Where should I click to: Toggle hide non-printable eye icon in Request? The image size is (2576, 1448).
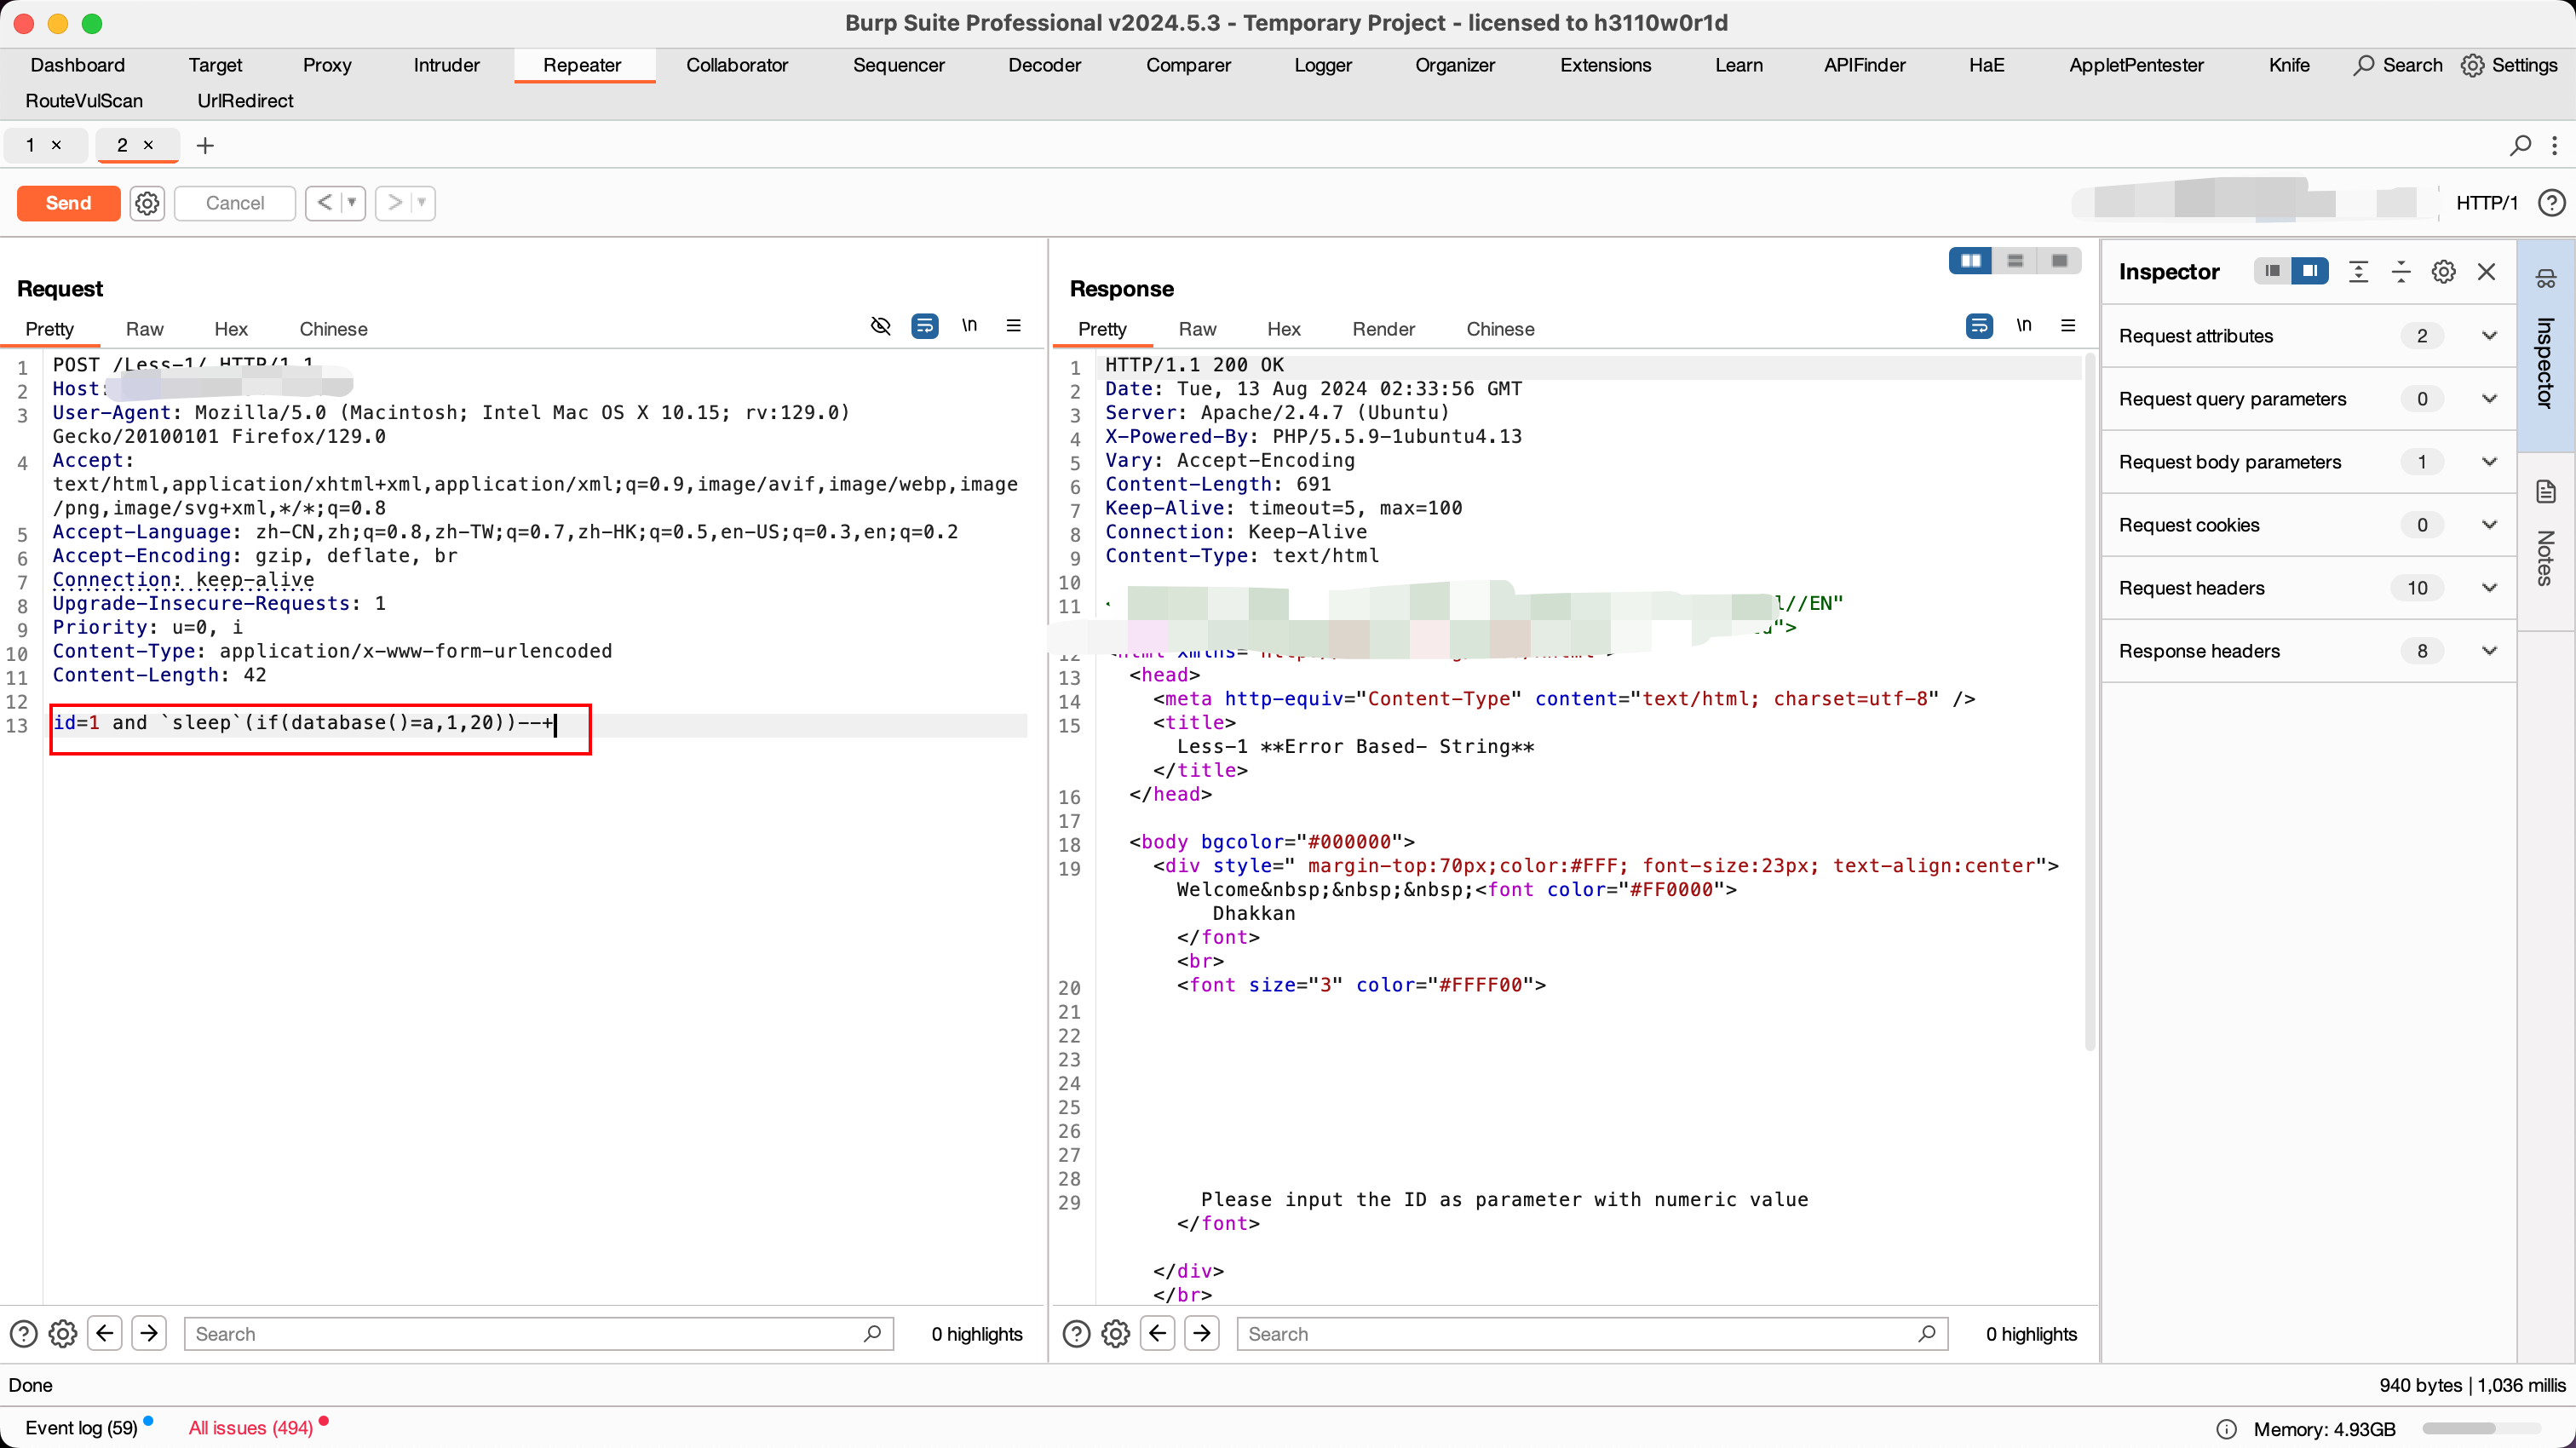point(880,326)
